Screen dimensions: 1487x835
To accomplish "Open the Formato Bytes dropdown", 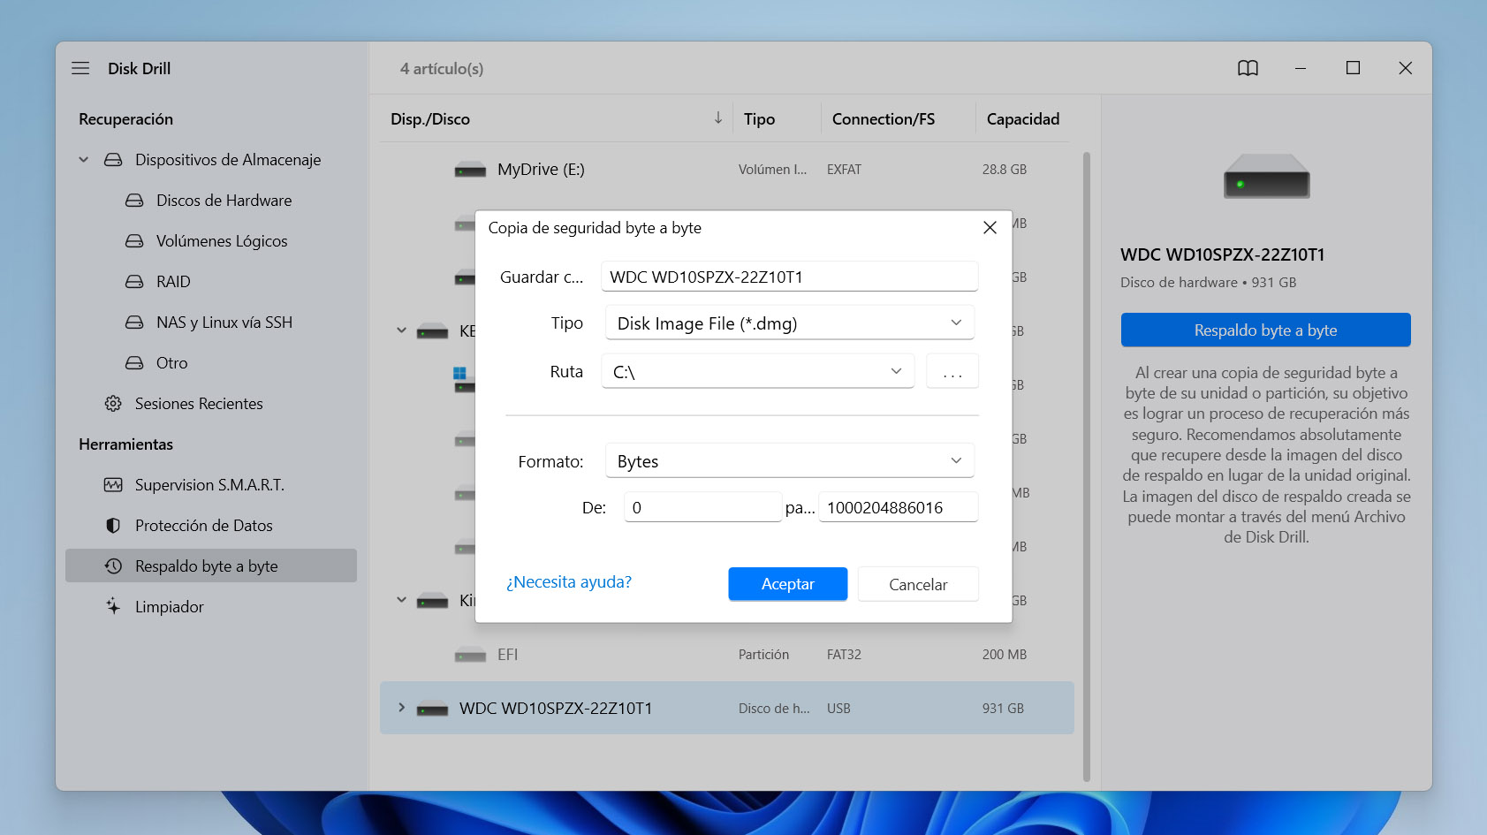I will [x=790, y=460].
